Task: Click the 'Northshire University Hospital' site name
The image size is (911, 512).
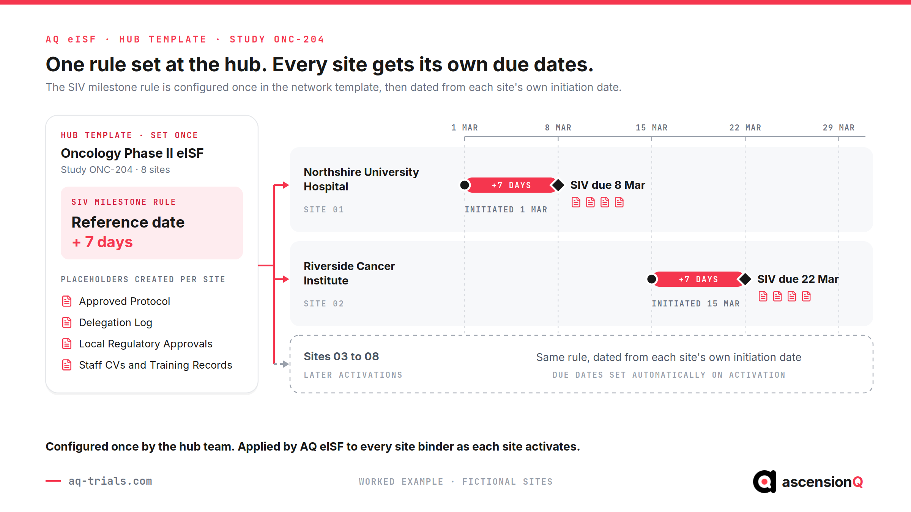Action: (361, 179)
